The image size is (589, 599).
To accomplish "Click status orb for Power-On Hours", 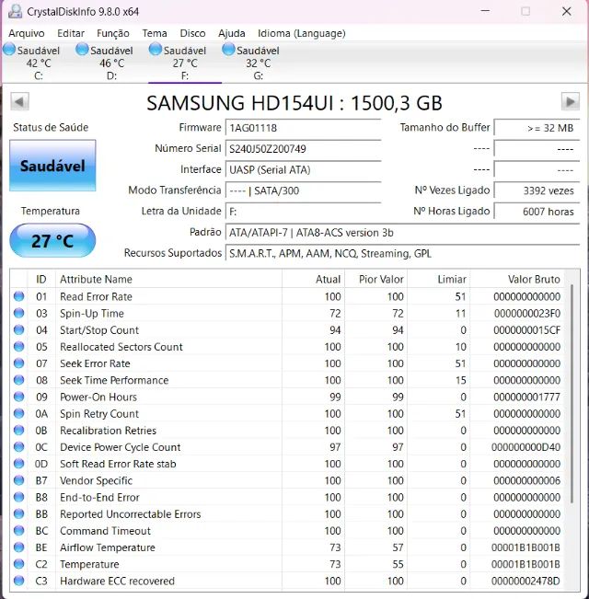I will coord(18,397).
